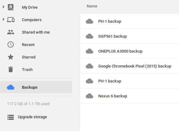Click the cloud icon beside ONEPLUS A3000 backup

tap(89, 51)
